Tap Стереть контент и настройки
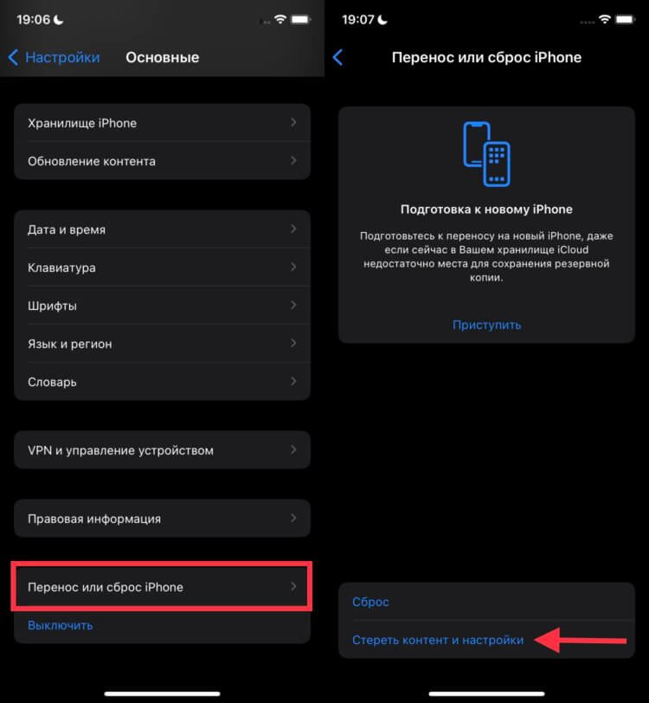Screen dimensions: 649x703 438,640
